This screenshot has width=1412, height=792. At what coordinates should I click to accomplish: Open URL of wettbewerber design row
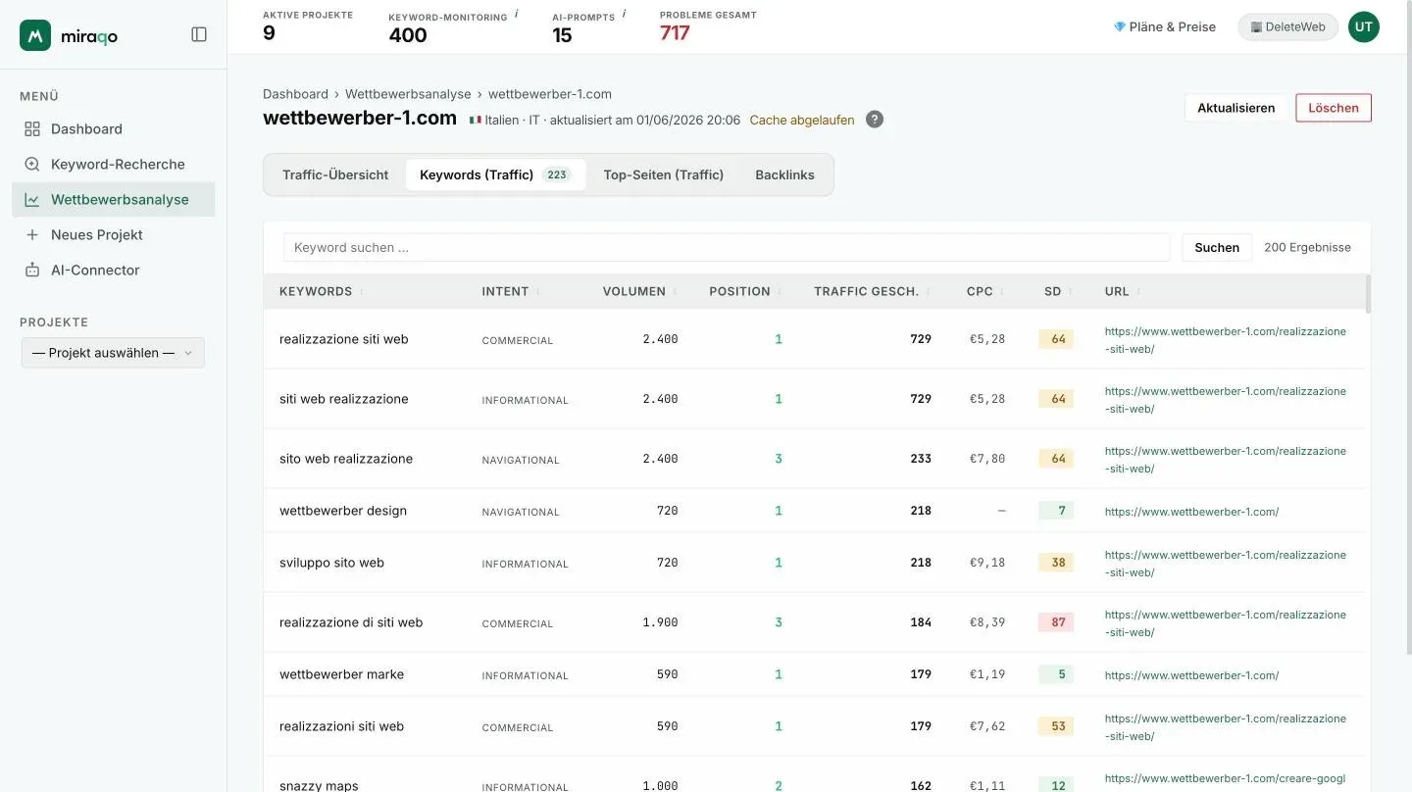1191,512
